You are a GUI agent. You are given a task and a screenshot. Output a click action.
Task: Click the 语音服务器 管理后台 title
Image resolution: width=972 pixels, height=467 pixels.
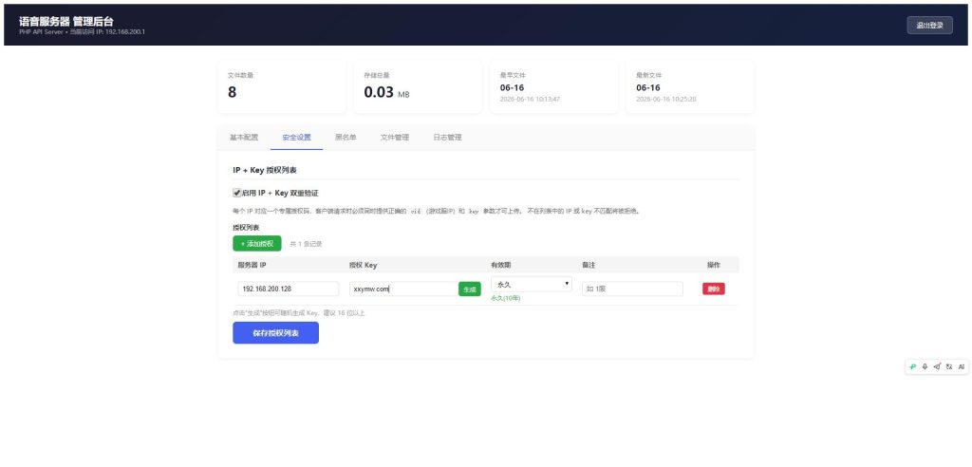coord(66,22)
